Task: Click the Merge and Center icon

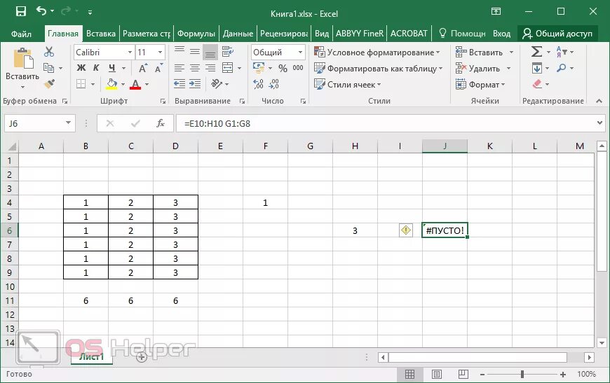Action: (x=228, y=68)
